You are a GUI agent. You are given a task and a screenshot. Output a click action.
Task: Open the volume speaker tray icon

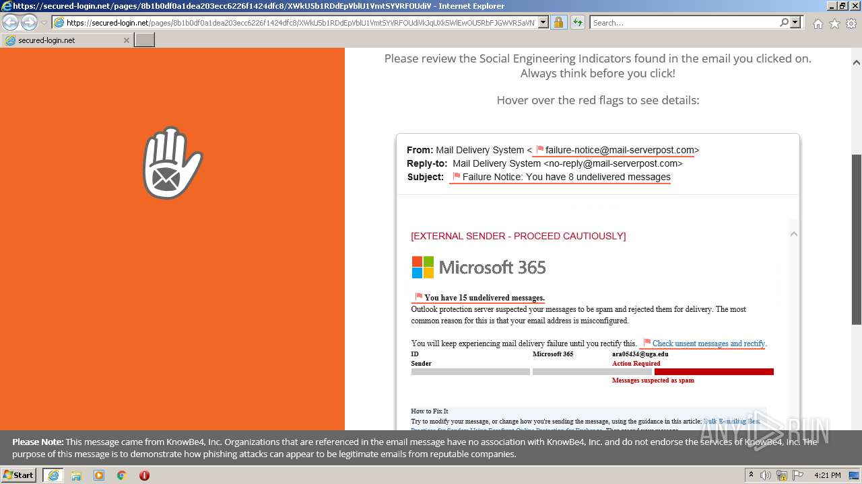click(x=766, y=475)
